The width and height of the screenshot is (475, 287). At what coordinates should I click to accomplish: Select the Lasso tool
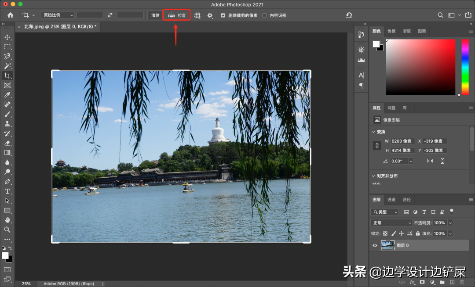point(7,57)
